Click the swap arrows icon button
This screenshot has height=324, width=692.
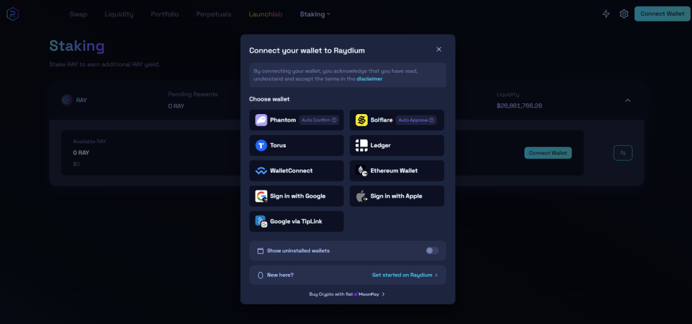(x=622, y=153)
